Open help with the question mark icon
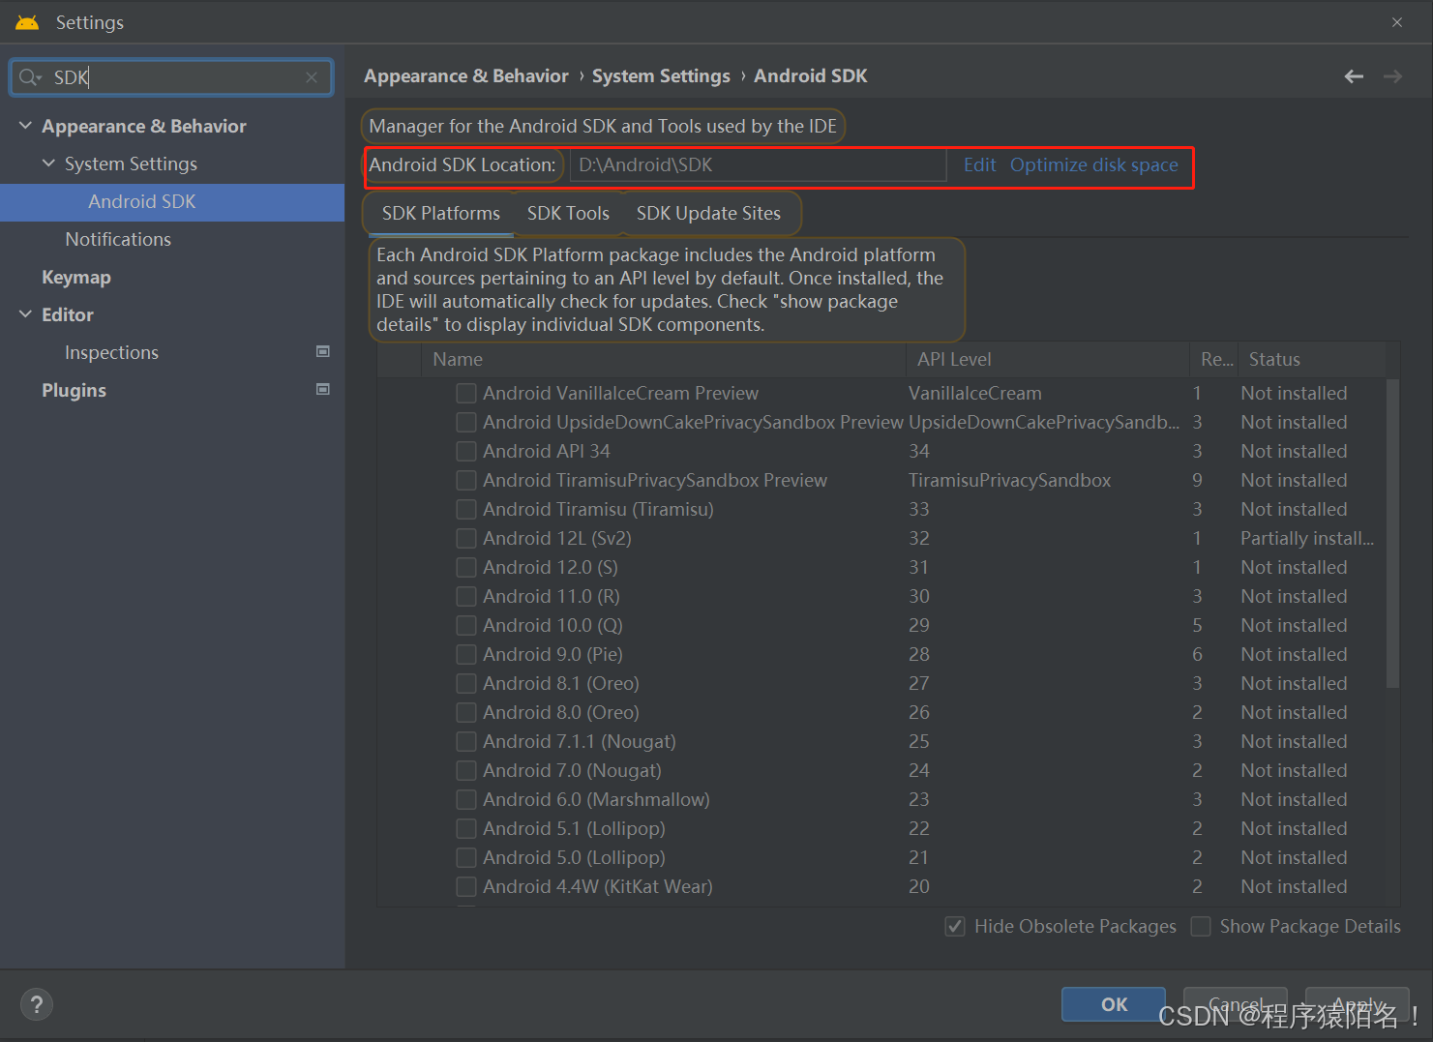Viewport: 1433px width, 1042px height. pos(37,1004)
